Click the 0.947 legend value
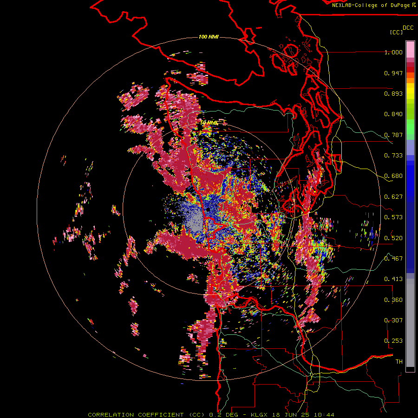This screenshot has height=418, width=418. [393, 73]
